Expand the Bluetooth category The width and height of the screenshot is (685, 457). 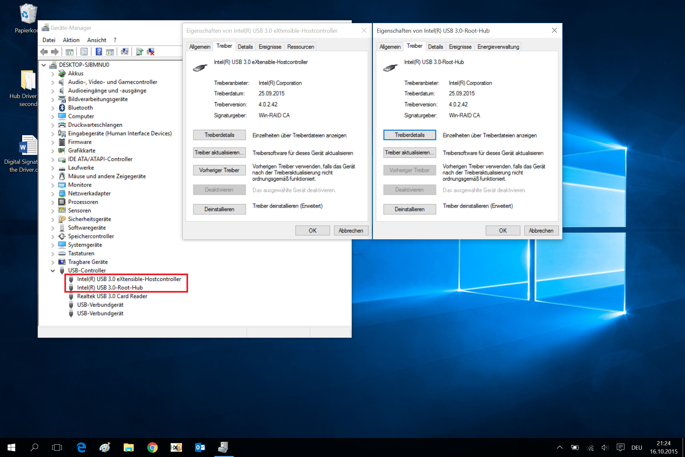pyautogui.click(x=53, y=108)
